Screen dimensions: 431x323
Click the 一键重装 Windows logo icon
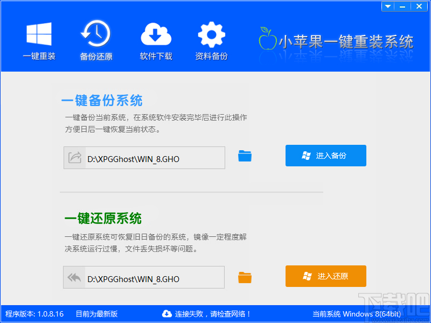38,33
